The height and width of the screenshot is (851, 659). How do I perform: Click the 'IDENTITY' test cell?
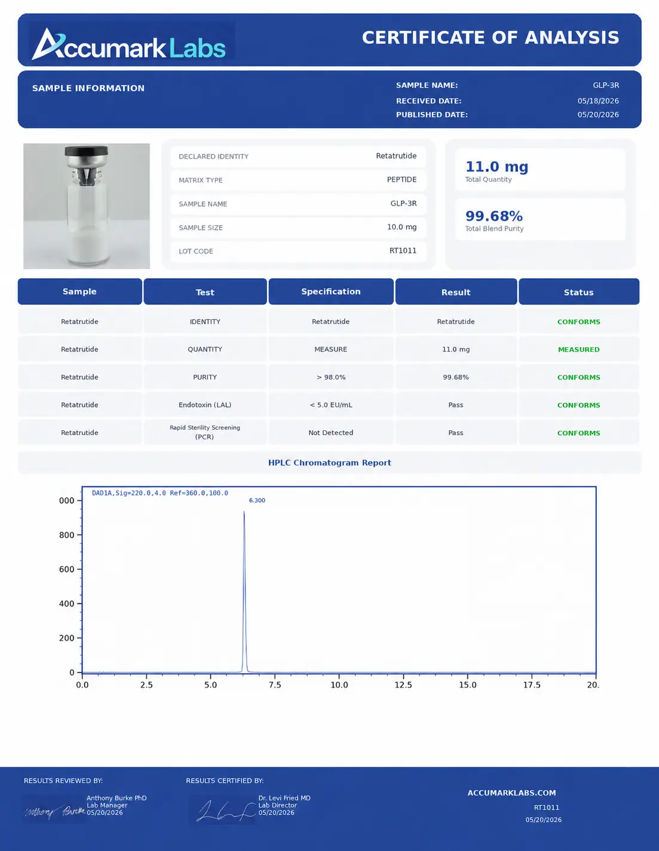[205, 322]
